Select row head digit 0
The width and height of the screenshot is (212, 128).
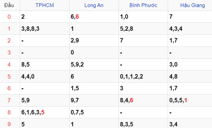pyautogui.click(x=9, y=17)
